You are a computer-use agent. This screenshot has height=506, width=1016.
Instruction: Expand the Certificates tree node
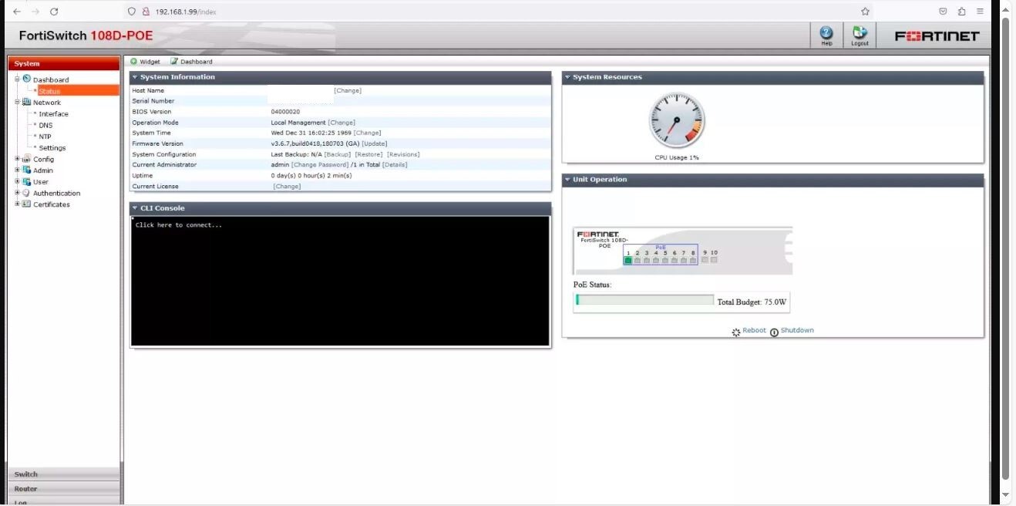[17, 204]
